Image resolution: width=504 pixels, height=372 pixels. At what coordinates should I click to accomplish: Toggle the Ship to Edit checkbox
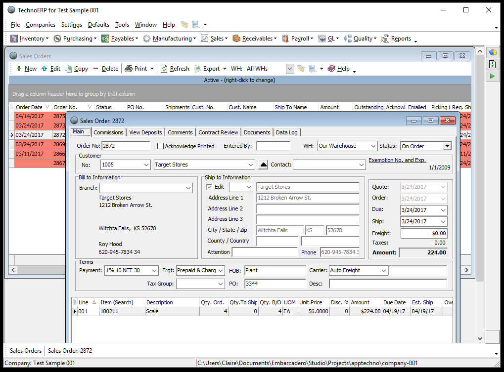[x=209, y=187]
